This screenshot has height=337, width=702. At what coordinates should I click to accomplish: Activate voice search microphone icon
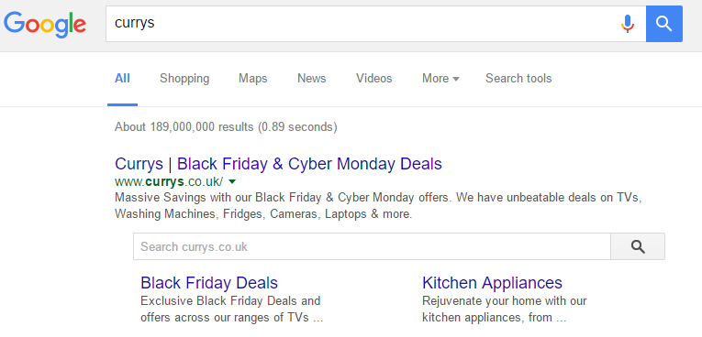628,24
